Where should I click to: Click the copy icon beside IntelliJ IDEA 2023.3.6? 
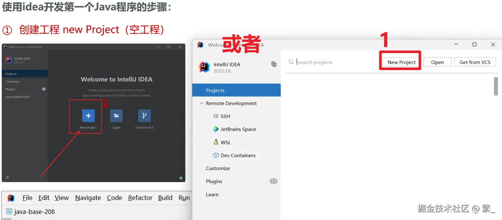coord(274,64)
